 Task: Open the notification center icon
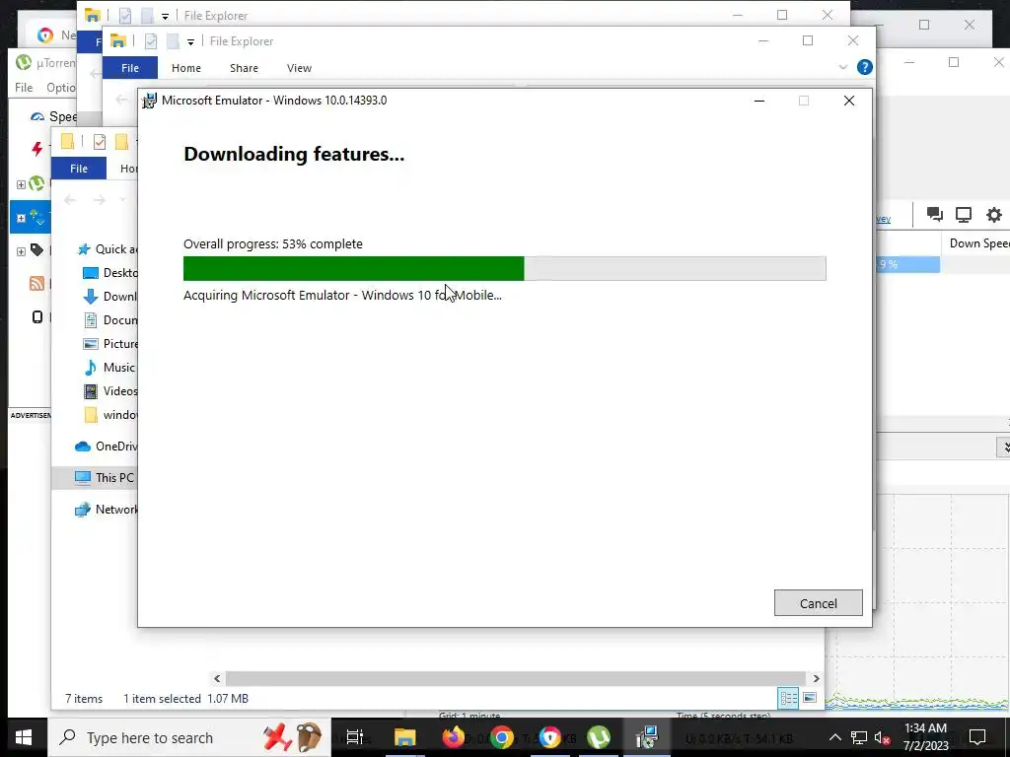point(977,737)
